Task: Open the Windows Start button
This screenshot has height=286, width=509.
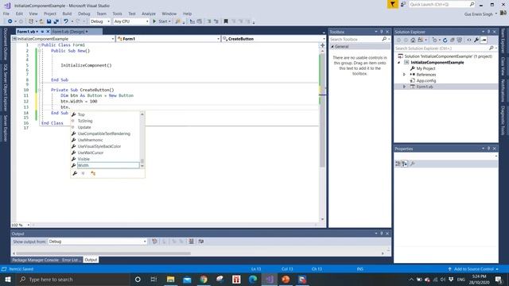Action: coord(7,279)
